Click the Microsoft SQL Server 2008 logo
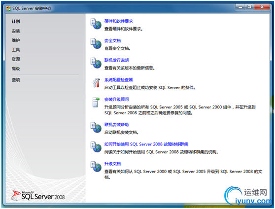Image resolution: width=275 pixels, height=209 pixels. coord(38,196)
